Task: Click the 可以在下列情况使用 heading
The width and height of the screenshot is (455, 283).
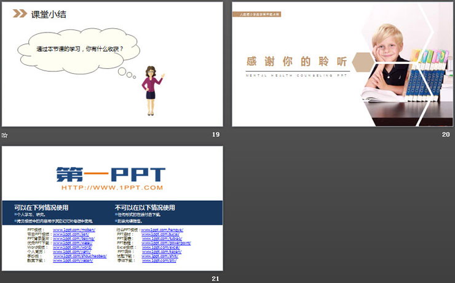Action: (41, 207)
